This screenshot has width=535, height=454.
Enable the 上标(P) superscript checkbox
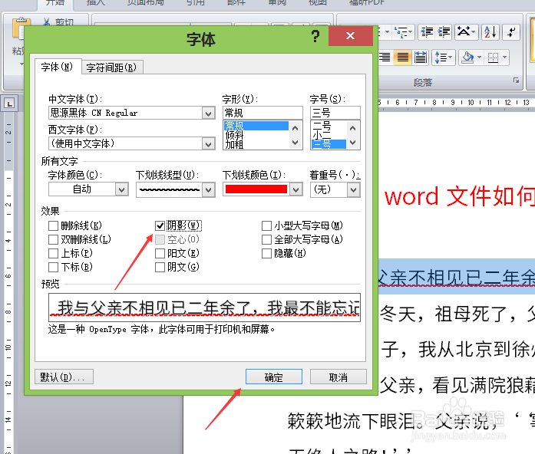coord(53,253)
